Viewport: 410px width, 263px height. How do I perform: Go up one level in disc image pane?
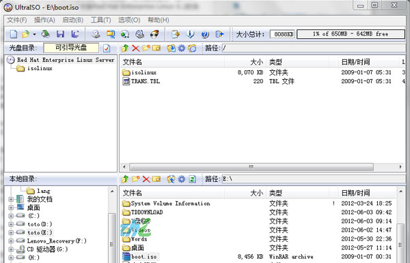pos(125,48)
